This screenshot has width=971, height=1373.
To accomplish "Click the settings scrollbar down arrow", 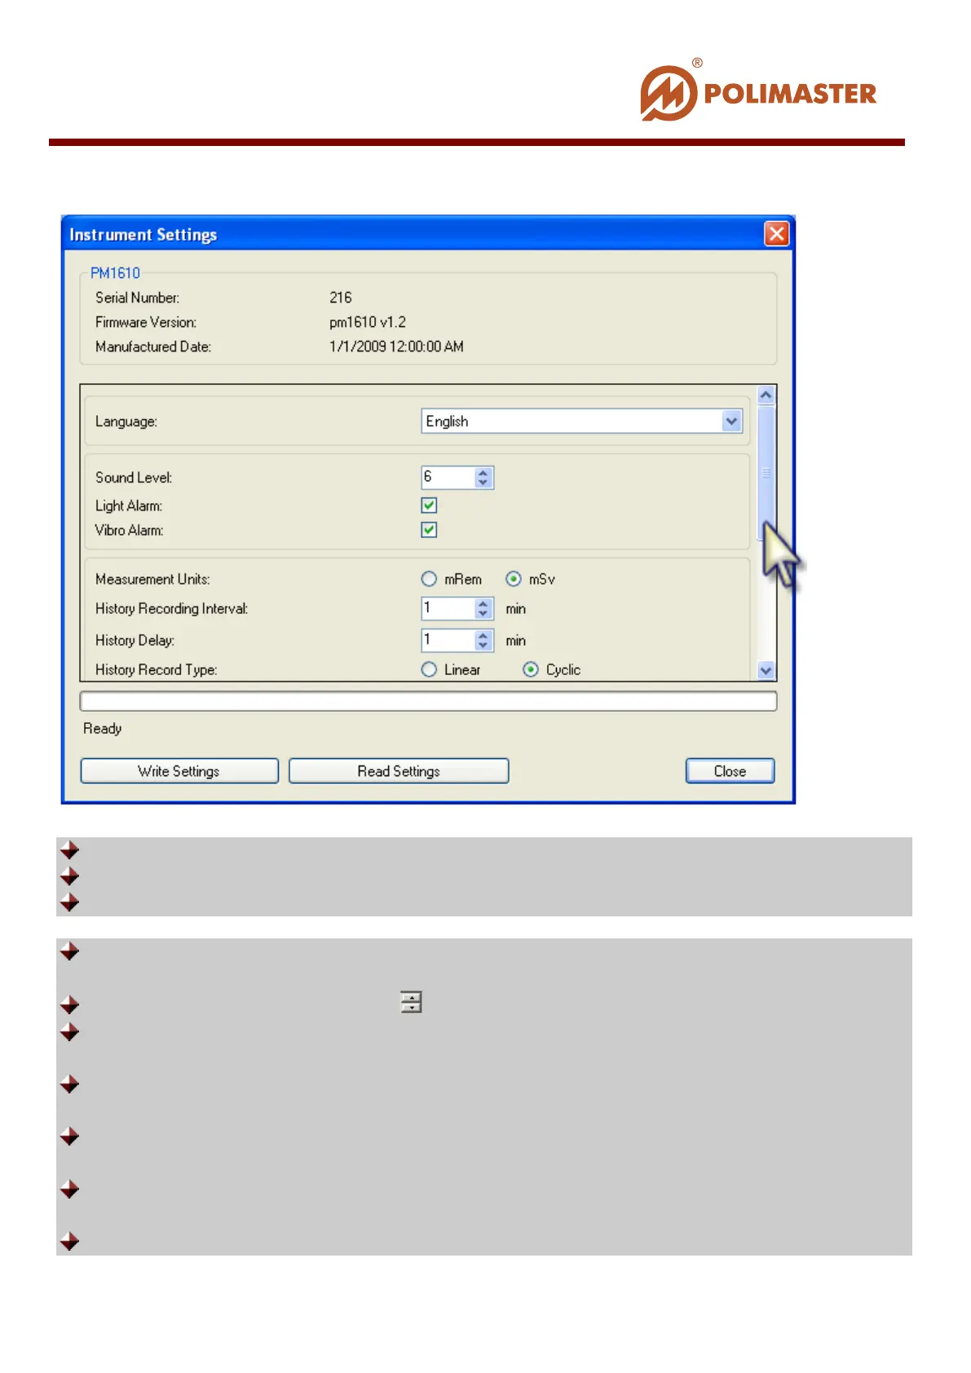I will point(766,670).
